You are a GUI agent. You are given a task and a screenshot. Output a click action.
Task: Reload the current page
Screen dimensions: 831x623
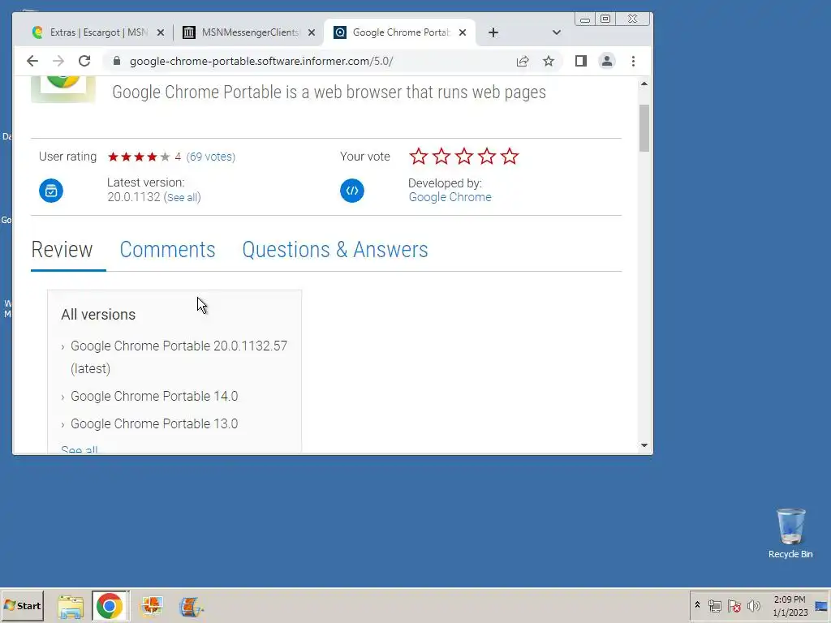[x=84, y=61]
